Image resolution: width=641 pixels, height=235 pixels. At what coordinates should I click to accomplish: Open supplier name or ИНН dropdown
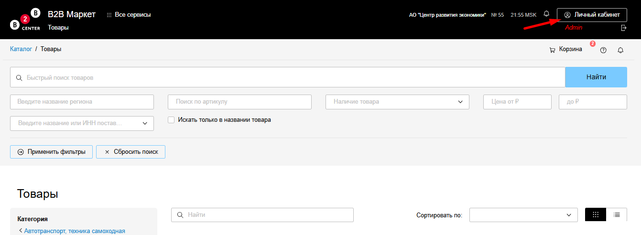pyautogui.click(x=82, y=123)
